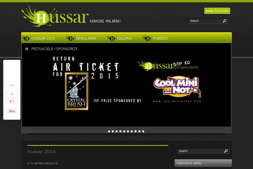Select the eighth slider pagination dot
The width and height of the screenshot is (253, 169).
pyautogui.click(x=135, y=131)
